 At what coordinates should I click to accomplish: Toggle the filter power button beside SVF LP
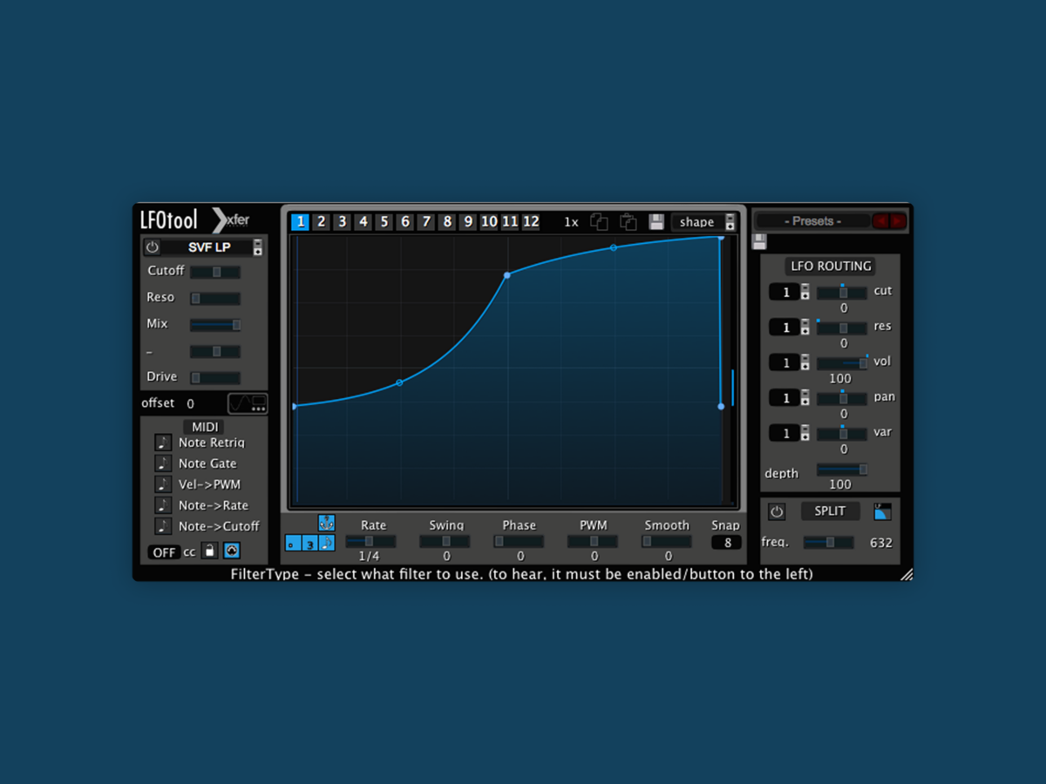(153, 247)
